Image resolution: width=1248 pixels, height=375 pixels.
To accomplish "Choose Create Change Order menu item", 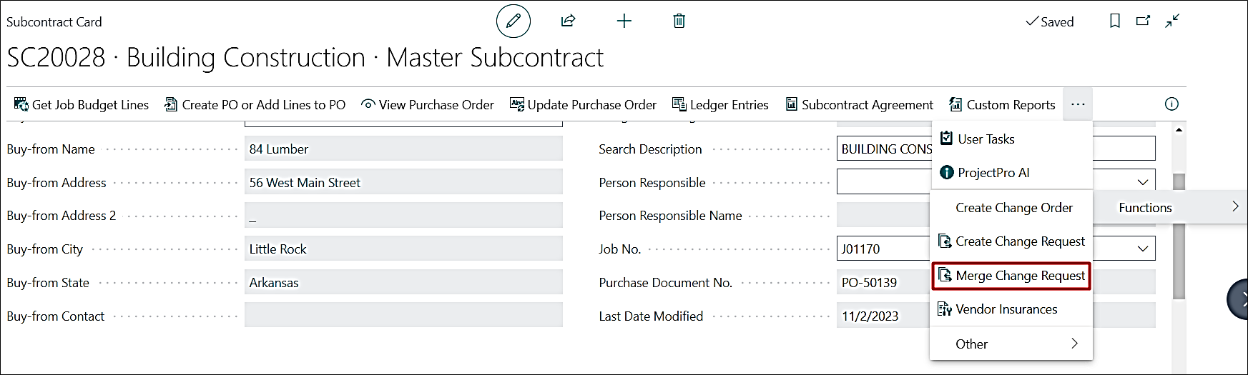I will click(x=1013, y=208).
